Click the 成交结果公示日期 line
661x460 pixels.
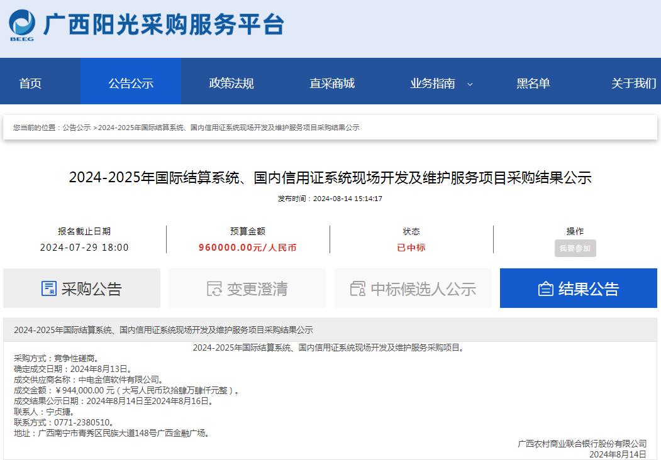click(114, 401)
